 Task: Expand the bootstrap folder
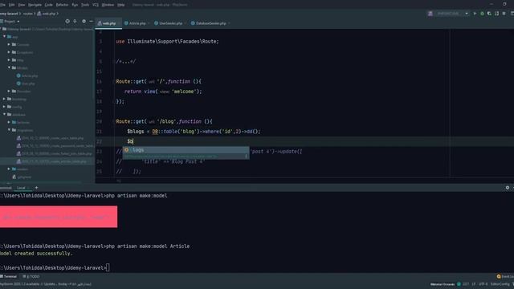[5, 99]
